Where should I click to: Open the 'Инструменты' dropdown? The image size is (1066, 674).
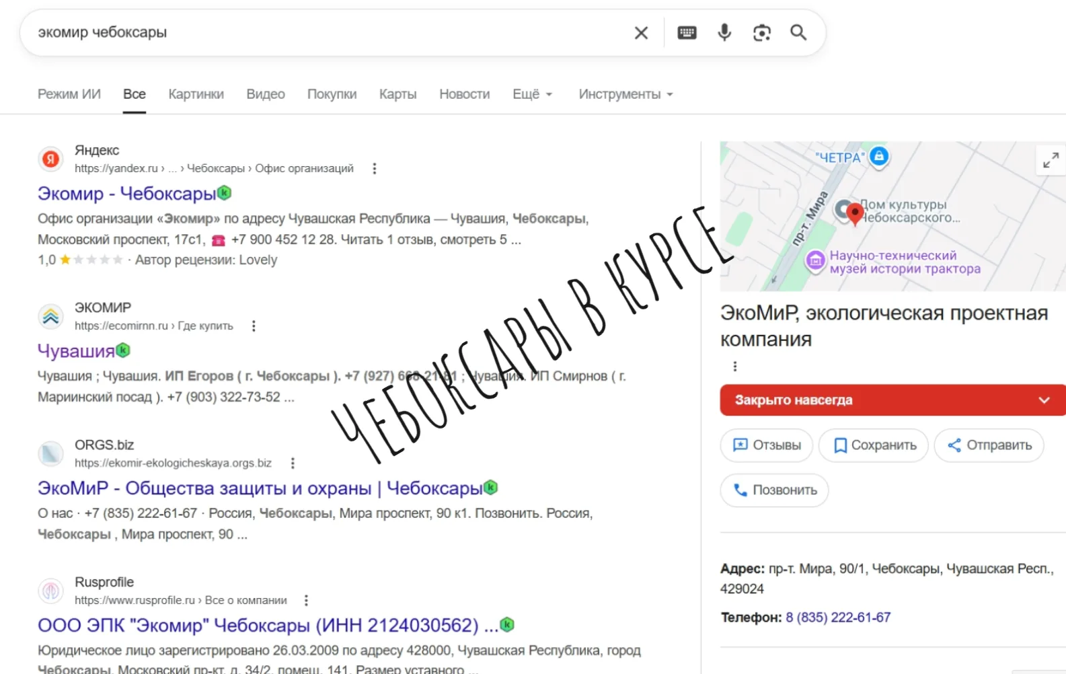[625, 95]
